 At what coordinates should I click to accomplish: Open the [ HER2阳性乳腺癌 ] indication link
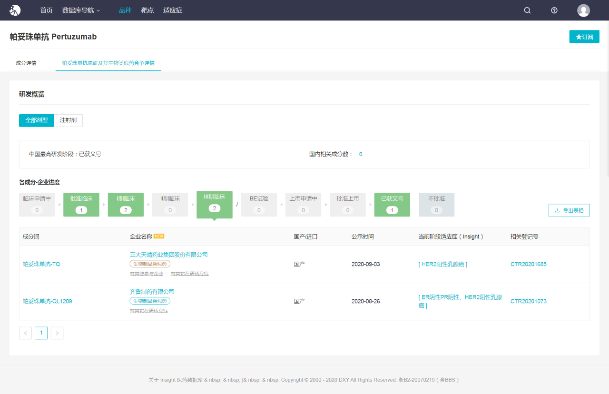coord(443,264)
